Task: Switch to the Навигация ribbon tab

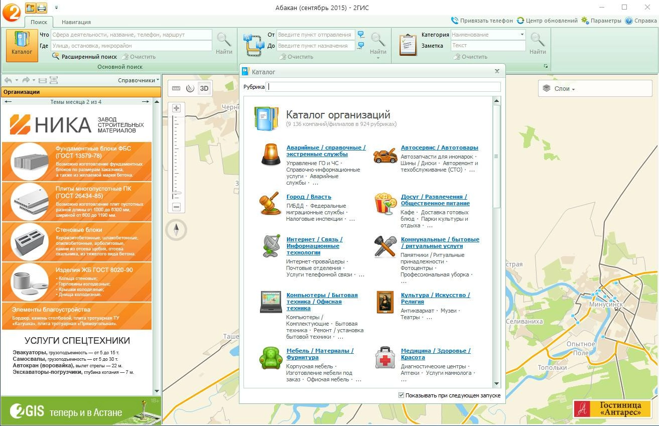Action: coord(76,22)
